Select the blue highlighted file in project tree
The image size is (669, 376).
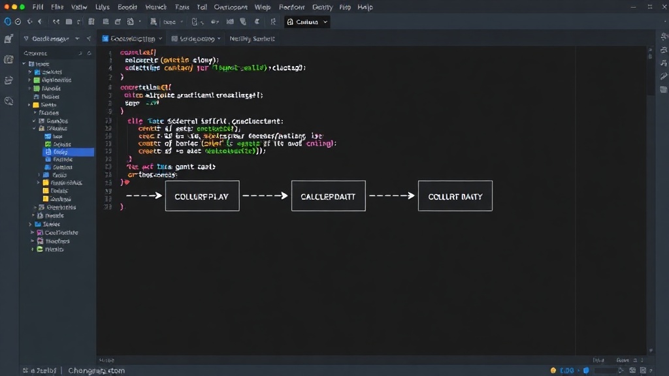[x=68, y=151]
